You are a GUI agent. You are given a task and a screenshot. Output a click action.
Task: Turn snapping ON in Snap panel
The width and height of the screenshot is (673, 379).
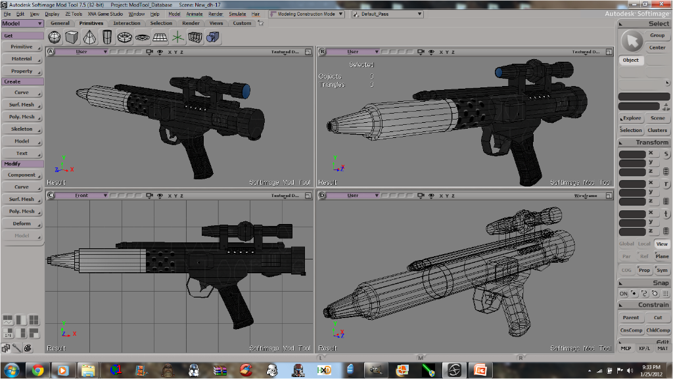[x=624, y=294]
